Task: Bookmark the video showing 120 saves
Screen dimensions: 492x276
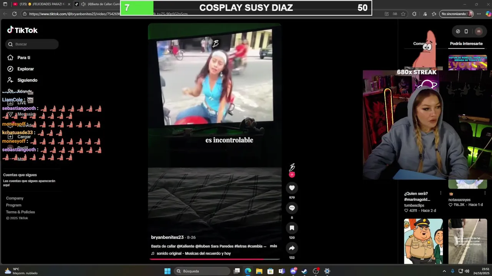Action: coord(292,228)
